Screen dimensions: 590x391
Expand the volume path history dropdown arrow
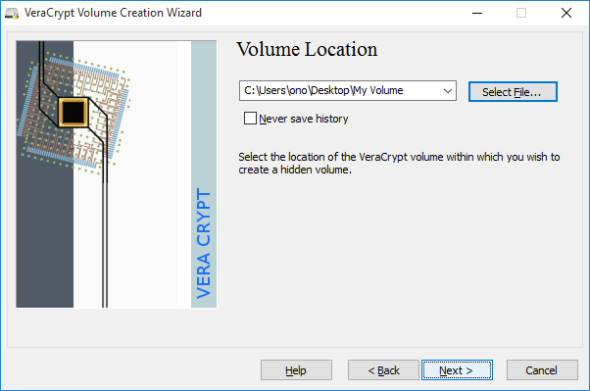447,91
